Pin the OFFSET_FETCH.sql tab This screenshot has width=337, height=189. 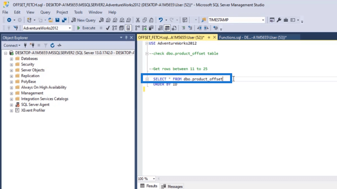(x=209, y=37)
